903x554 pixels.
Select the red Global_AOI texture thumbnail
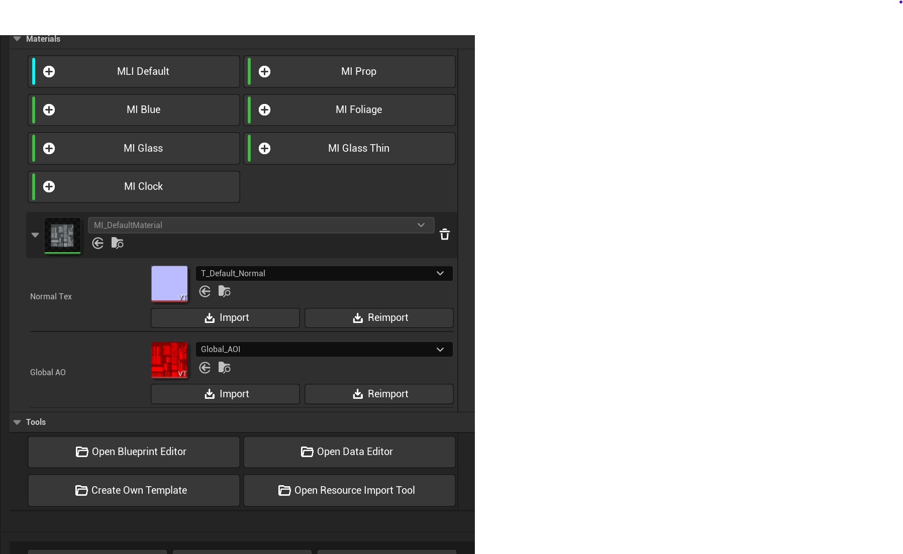169,360
